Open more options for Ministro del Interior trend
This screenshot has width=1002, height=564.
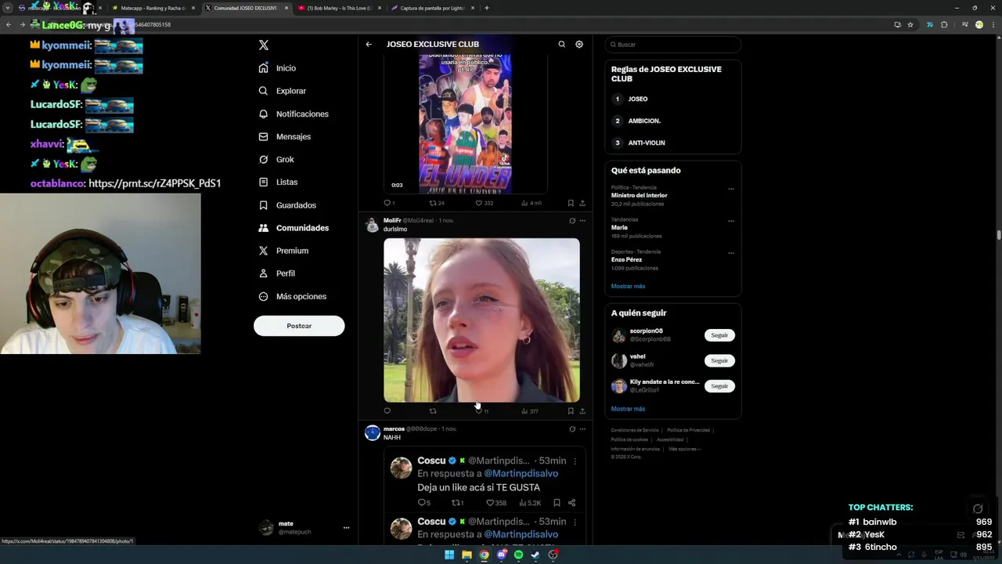coord(731,189)
